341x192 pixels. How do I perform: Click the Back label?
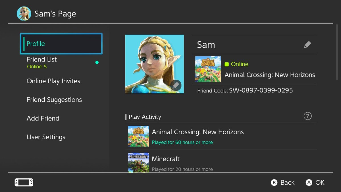tap(288, 183)
